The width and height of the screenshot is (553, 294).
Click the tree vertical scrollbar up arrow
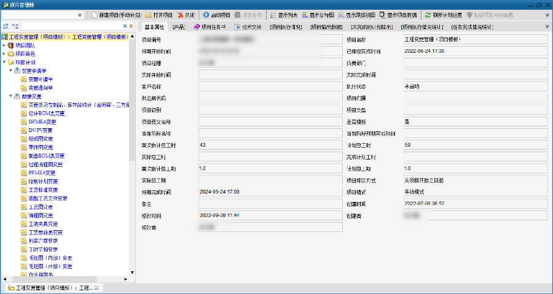coord(132,36)
